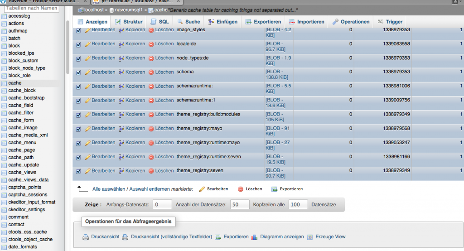Screen dimensions: 464x251
Task: Click chart icon beside Diagramm anzeigen
Action: [254, 237]
